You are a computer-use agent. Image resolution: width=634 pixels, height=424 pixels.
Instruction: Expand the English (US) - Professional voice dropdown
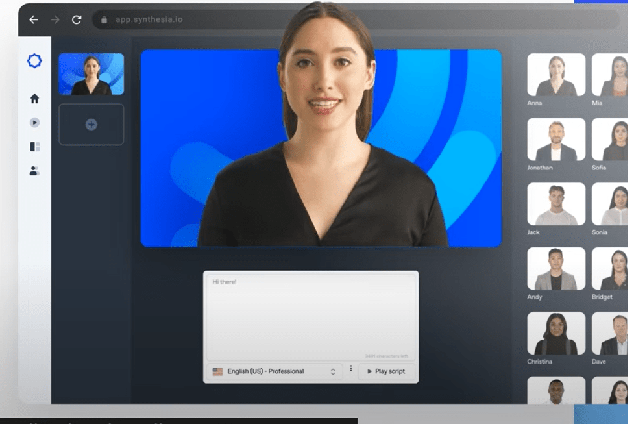pyautogui.click(x=274, y=371)
